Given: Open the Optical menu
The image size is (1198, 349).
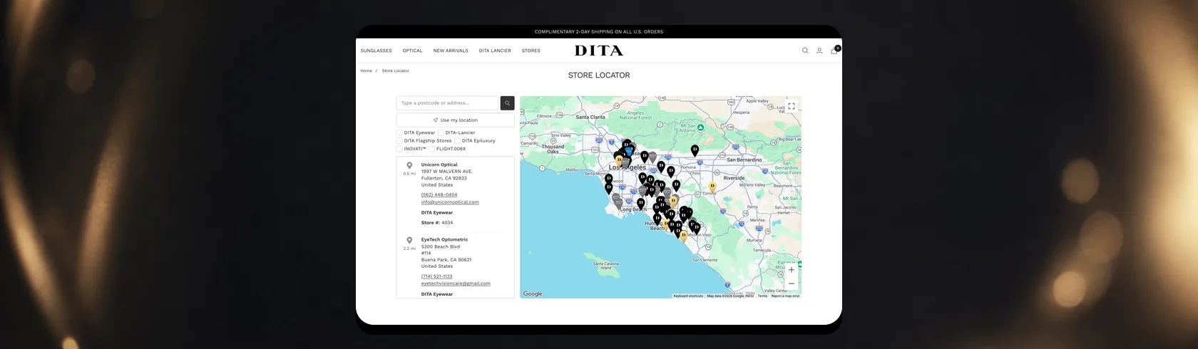Looking at the screenshot, I should (412, 51).
